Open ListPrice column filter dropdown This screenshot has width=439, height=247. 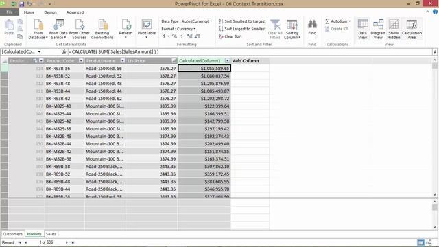(174, 61)
